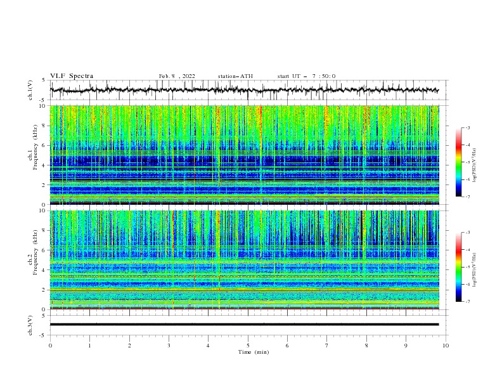Click the "2" kHz tick of ch.1 spectrogram
The width and height of the screenshot is (502, 388).
[x=44, y=185]
